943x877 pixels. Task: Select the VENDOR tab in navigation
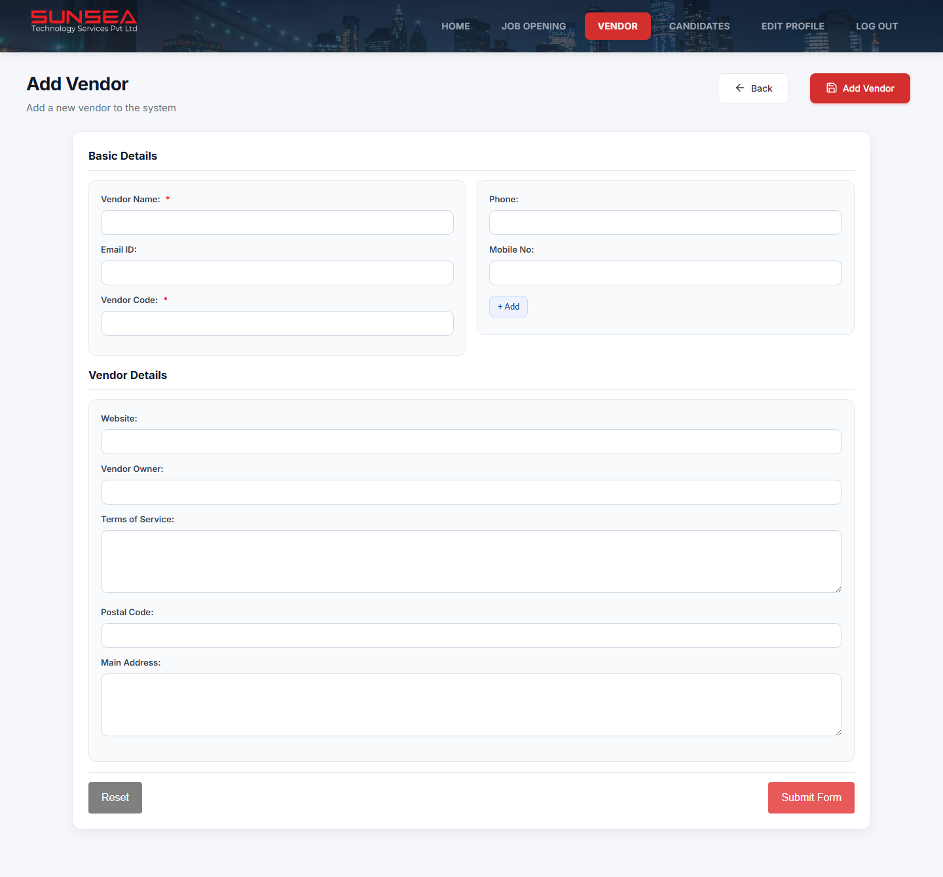[x=618, y=26]
